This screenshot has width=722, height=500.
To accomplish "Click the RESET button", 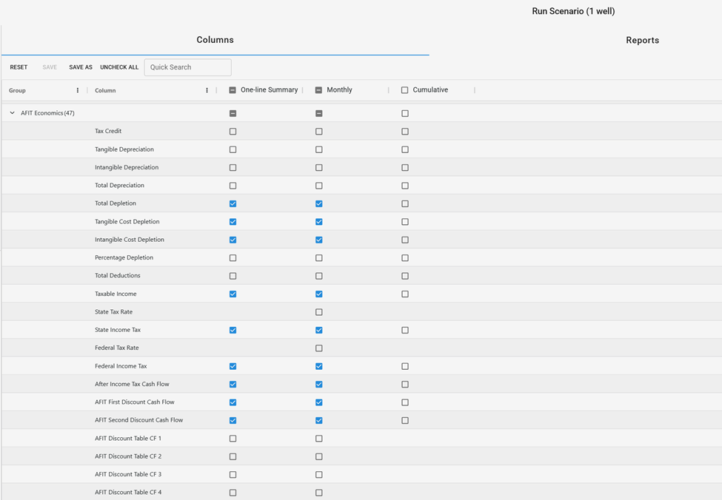I will point(19,67).
